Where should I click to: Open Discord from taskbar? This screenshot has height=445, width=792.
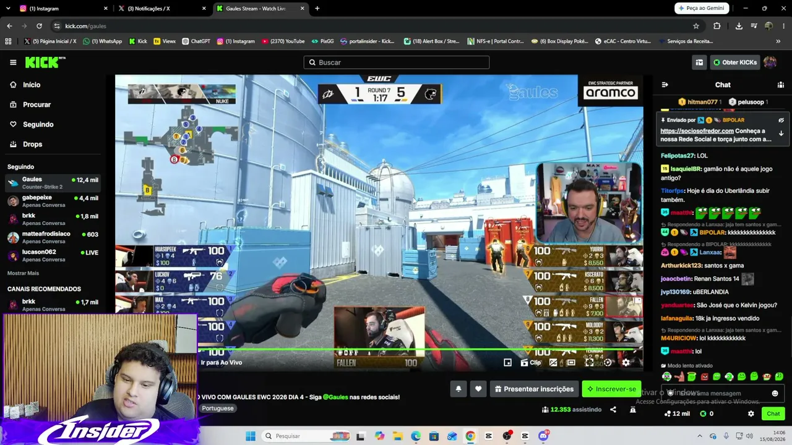(x=544, y=436)
